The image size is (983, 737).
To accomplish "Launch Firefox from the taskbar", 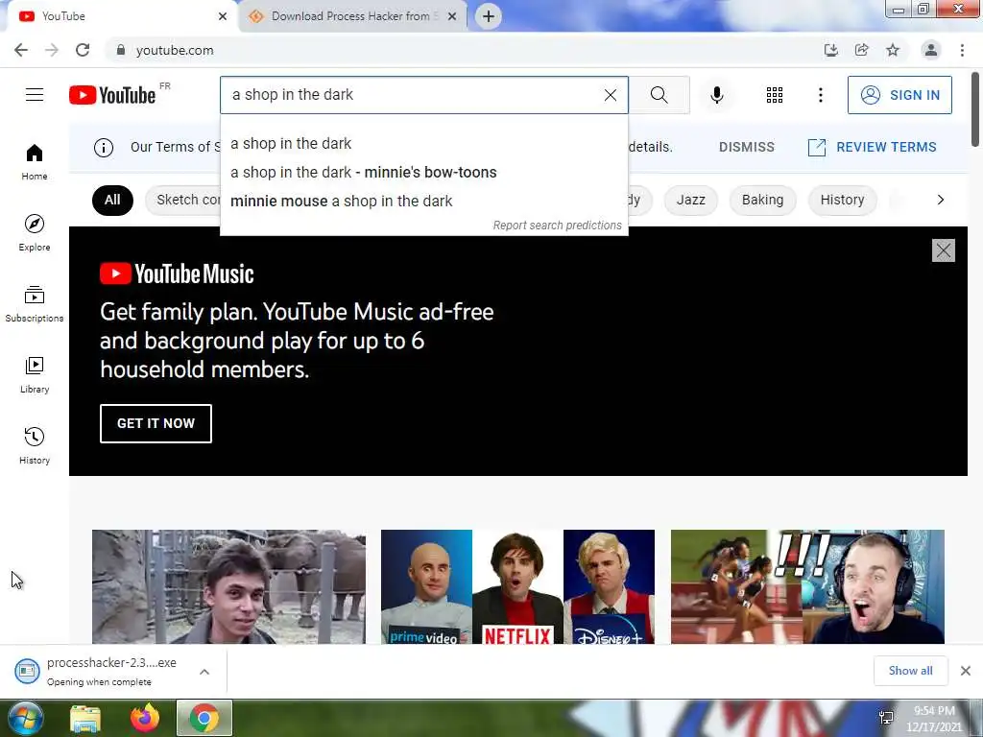I will (145, 718).
